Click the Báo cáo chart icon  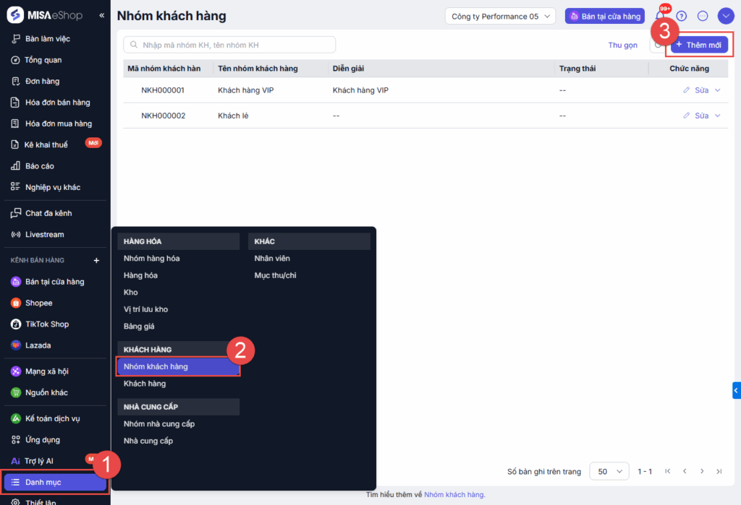pyautogui.click(x=16, y=166)
